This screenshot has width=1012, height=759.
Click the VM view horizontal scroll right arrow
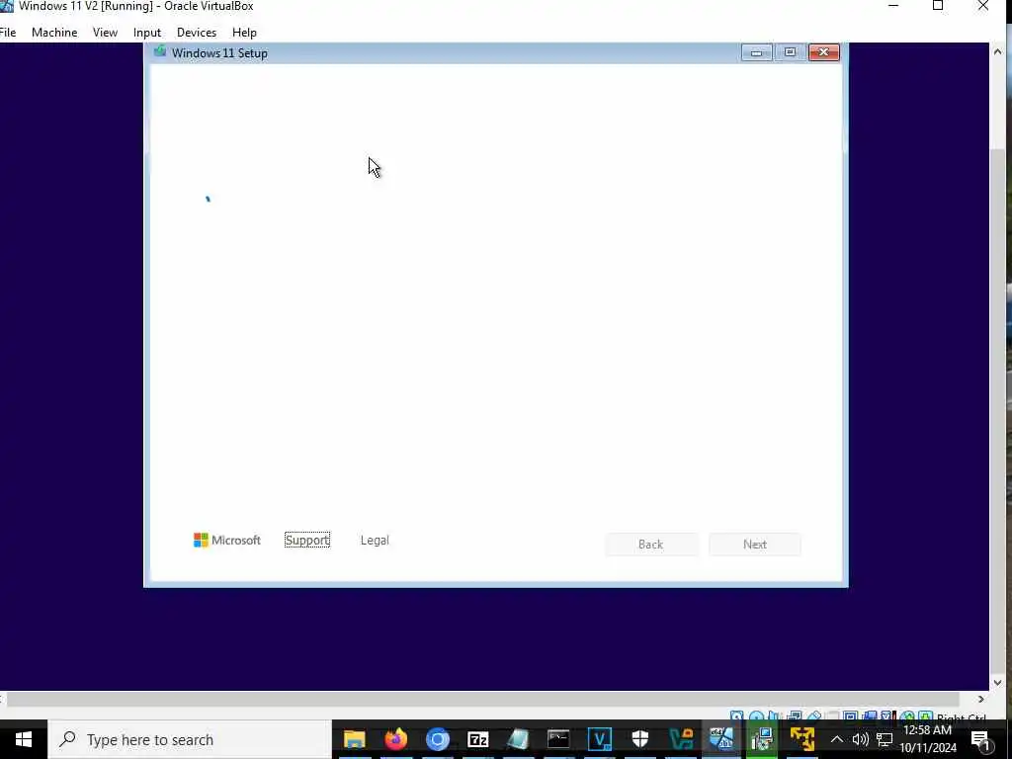click(981, 699)
